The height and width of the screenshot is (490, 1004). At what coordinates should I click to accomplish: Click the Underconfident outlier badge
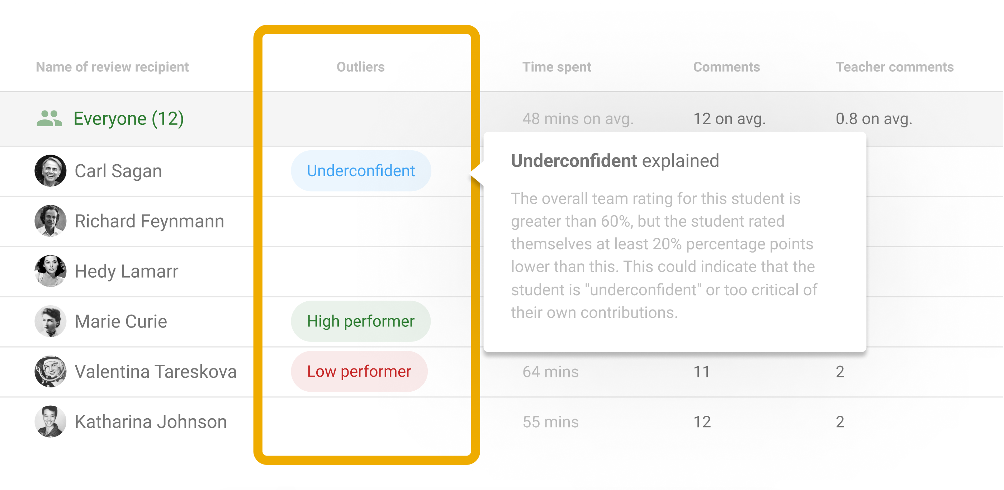coord(360,171)
